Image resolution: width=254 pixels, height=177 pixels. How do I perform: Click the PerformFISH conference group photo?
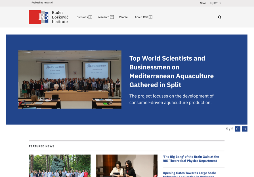(70, 79)
